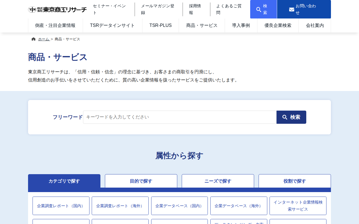The height and width of the screenshot is (224, 359).
Task: Open the 役割で探す tab
Action: [294, 181]
